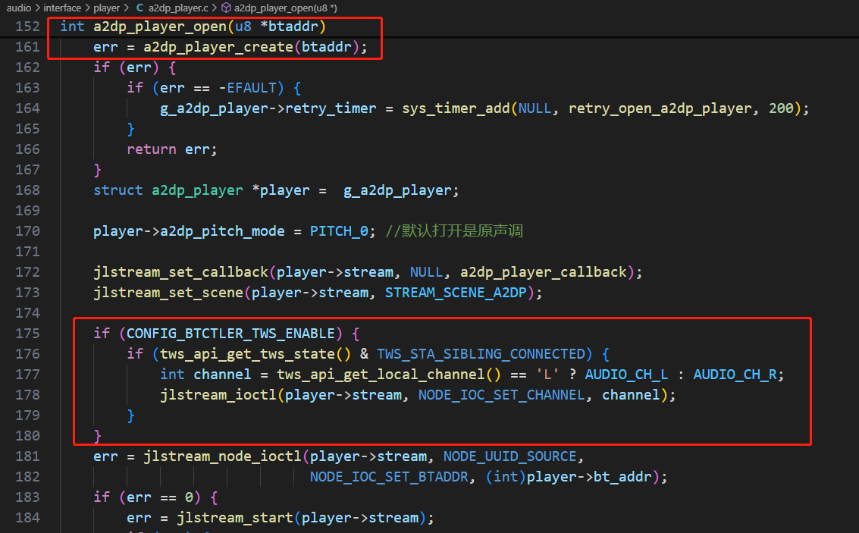Image resolution: width=859 pixels, height=533 pixels.
Task: Click the jlstream_set_scene function name
Action: point(168,293)
